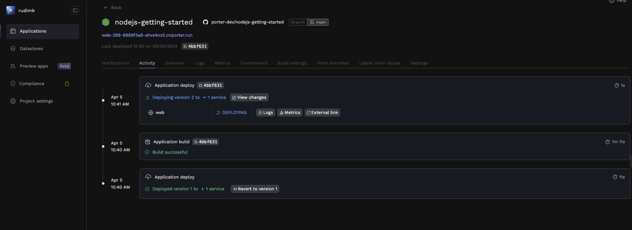Switch to the Metrics tab
Viewport: 632px width, 230px height.
tap(223, 63)
